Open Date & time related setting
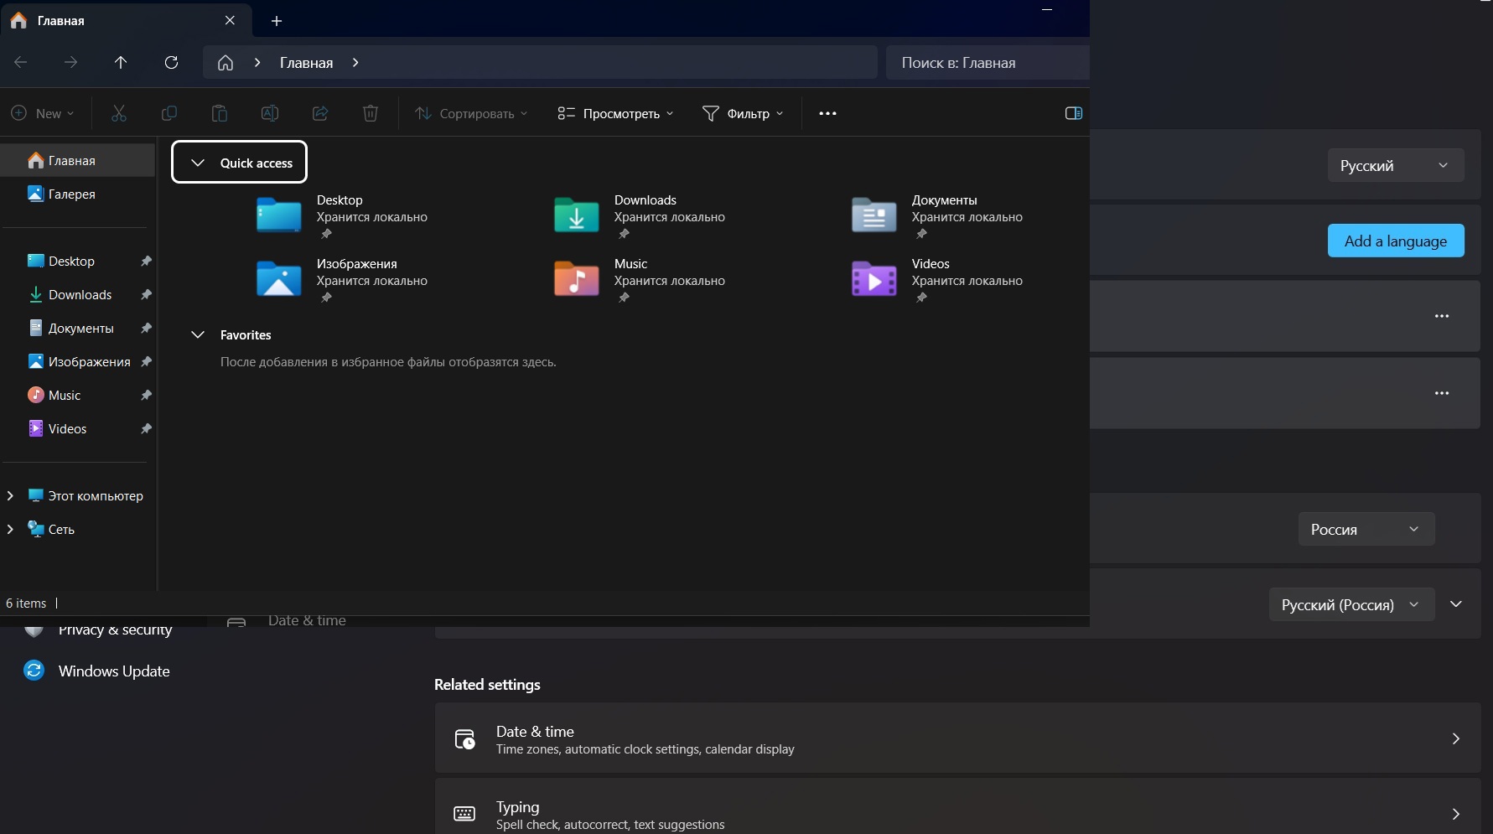 (957, 738)
